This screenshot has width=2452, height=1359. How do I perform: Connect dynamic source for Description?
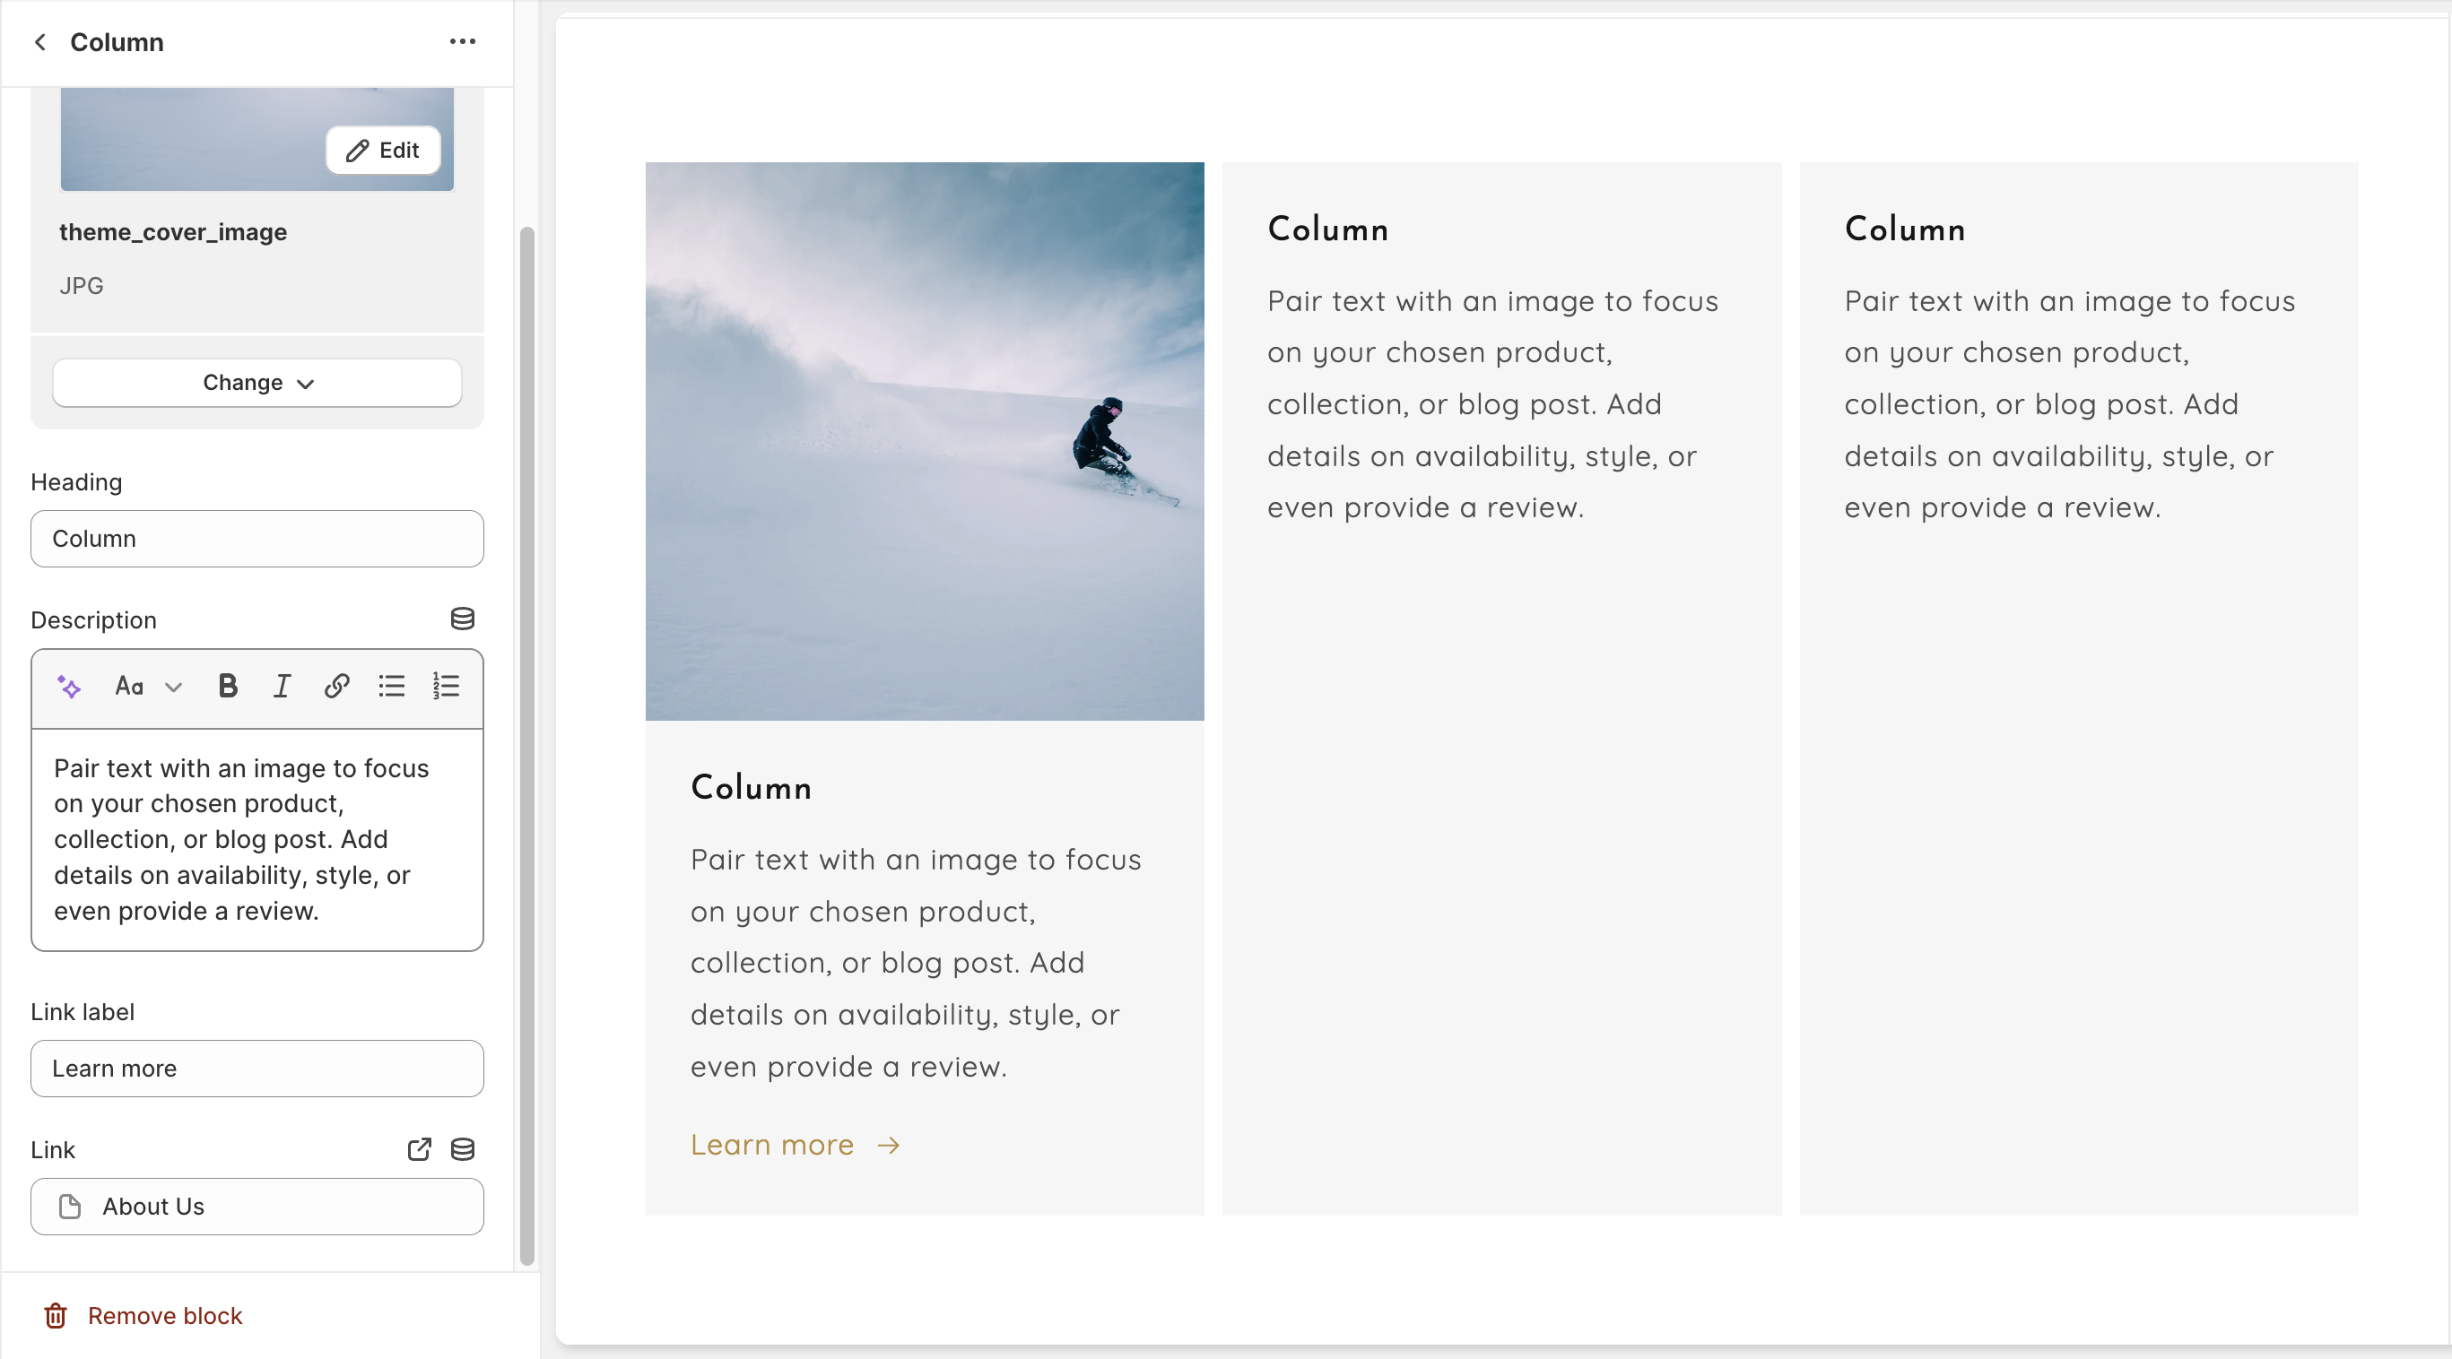pos(463,619)
